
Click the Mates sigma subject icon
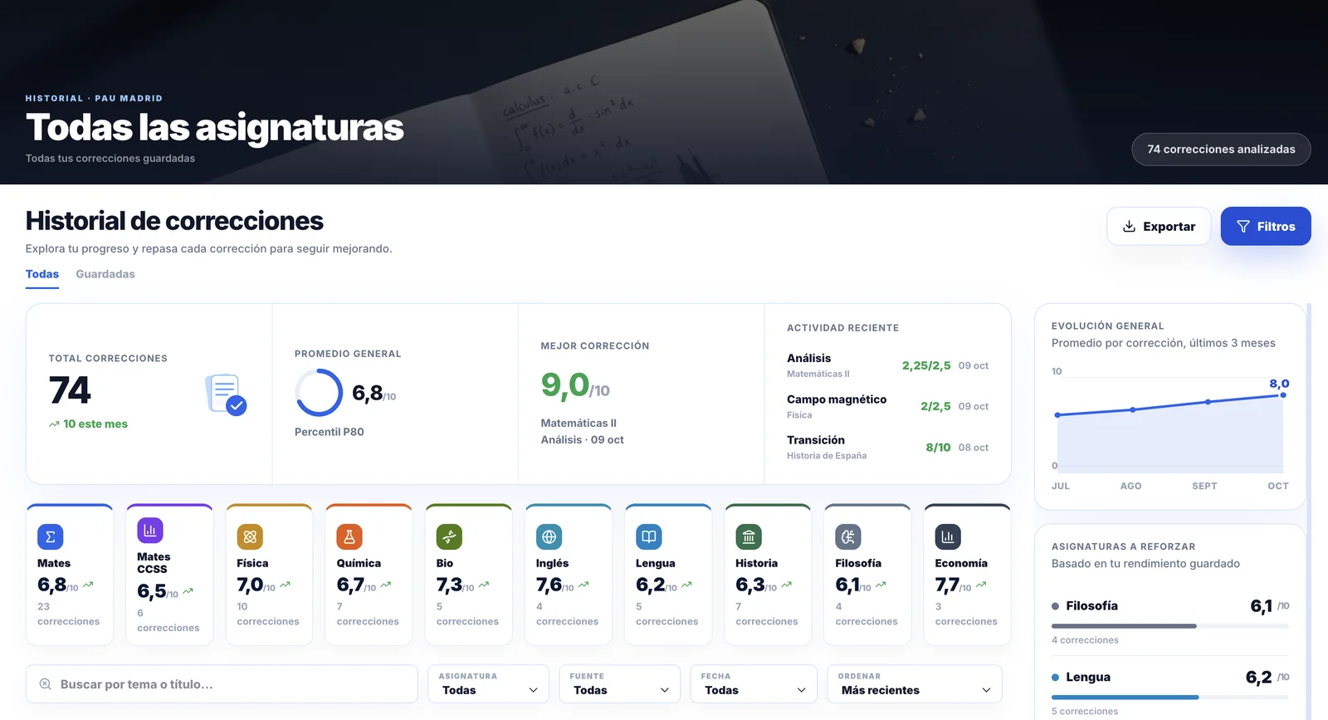(51, 537)
